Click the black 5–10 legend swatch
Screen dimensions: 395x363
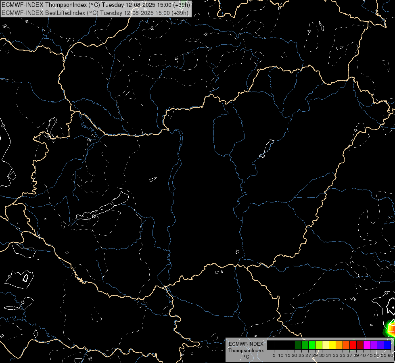point(278,345)
